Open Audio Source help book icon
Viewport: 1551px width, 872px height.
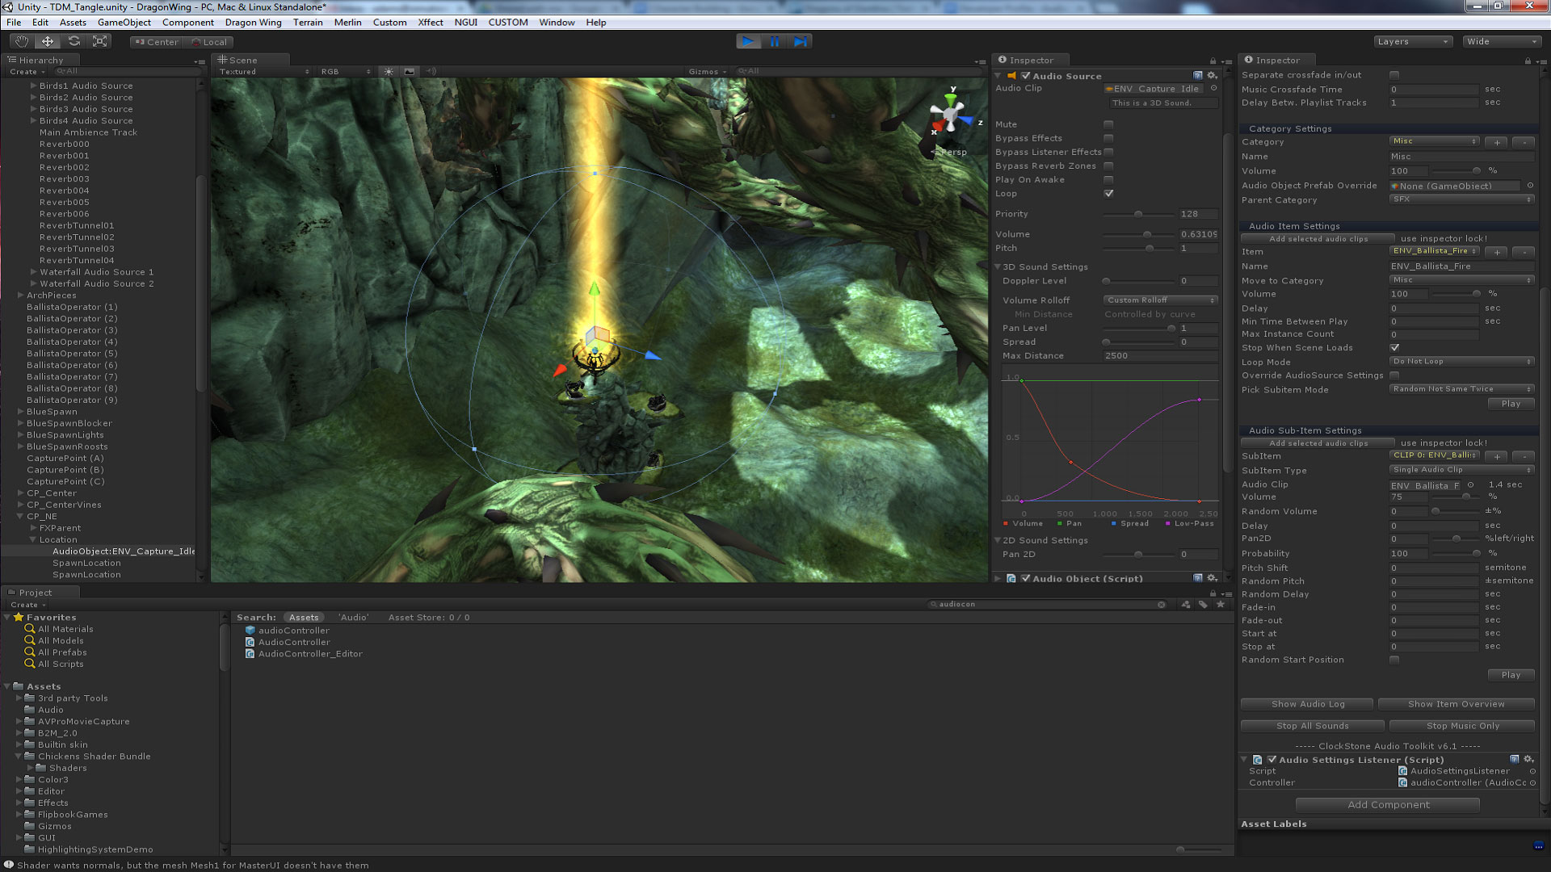1198,76
